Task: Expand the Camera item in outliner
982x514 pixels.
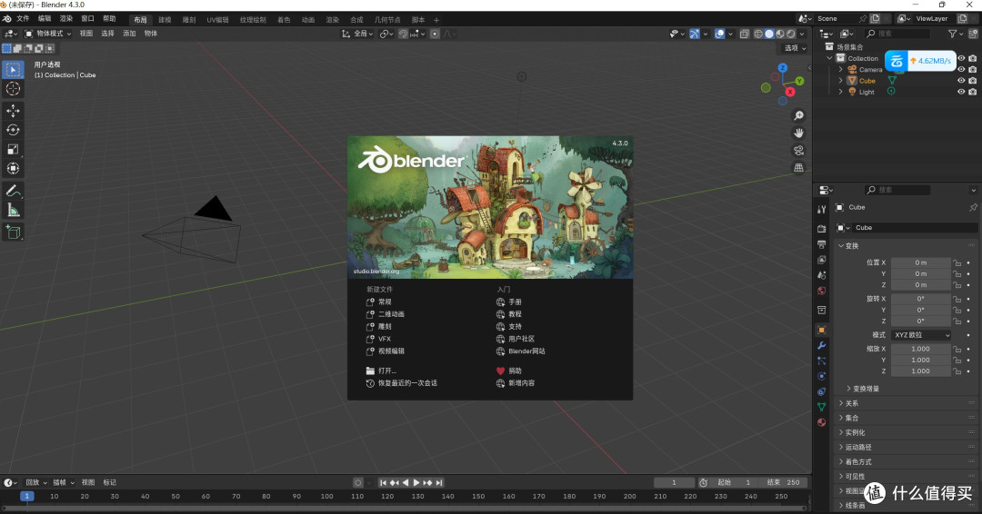Action: pyautogui.click(x=840, y=69)
